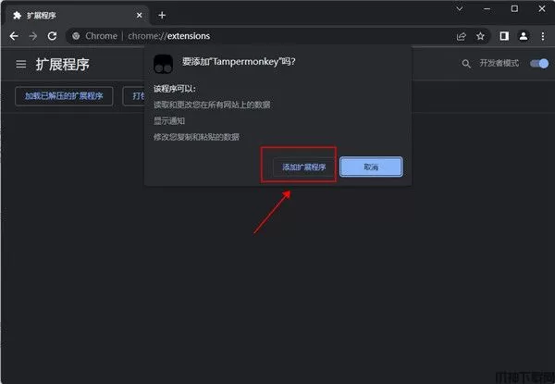Click the 扩展程序 page heading
This screenshot has width=555, height=384.
[62, 65]
